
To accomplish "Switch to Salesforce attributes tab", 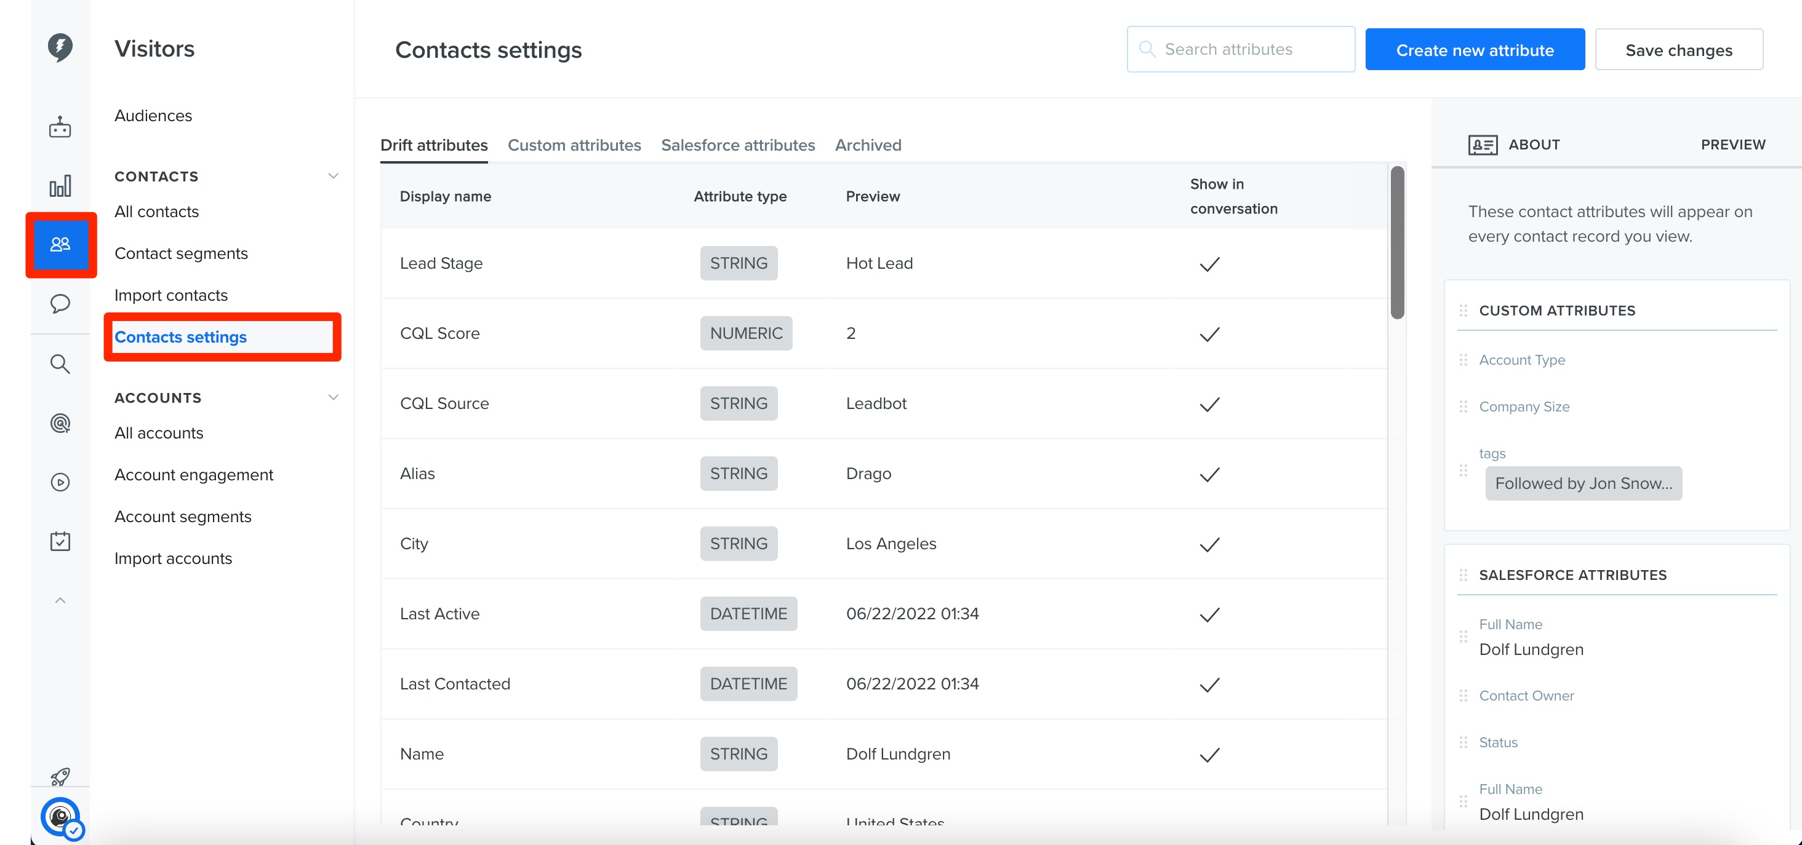I will (737, 145).
